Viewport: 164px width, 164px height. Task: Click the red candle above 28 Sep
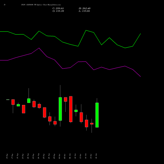click(50, 119)
